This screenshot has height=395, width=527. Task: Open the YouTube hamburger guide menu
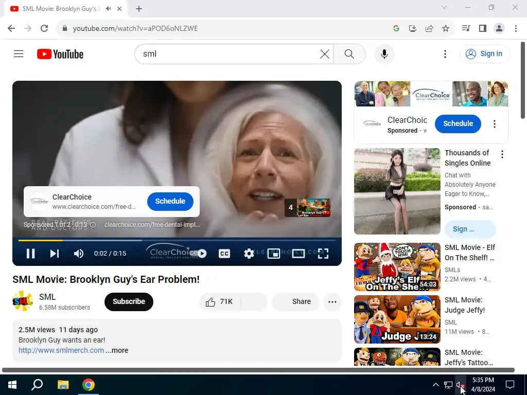(19, 53)
